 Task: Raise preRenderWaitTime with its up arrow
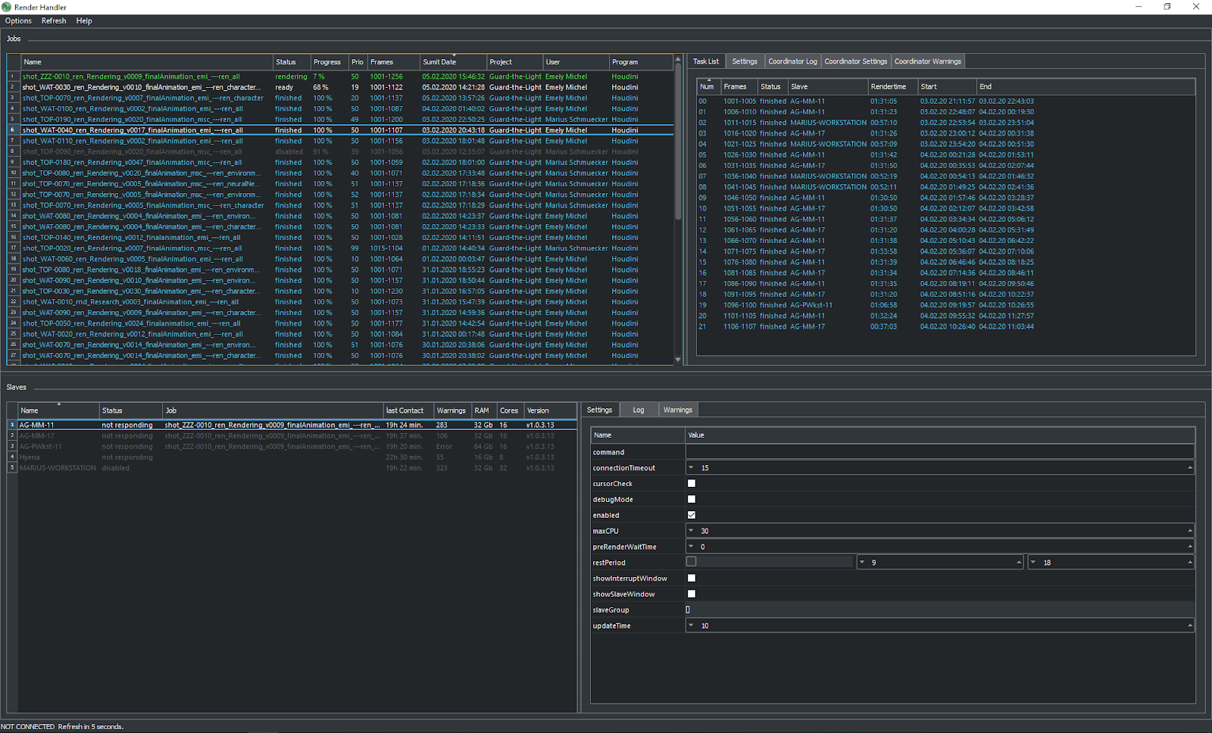1190,547
